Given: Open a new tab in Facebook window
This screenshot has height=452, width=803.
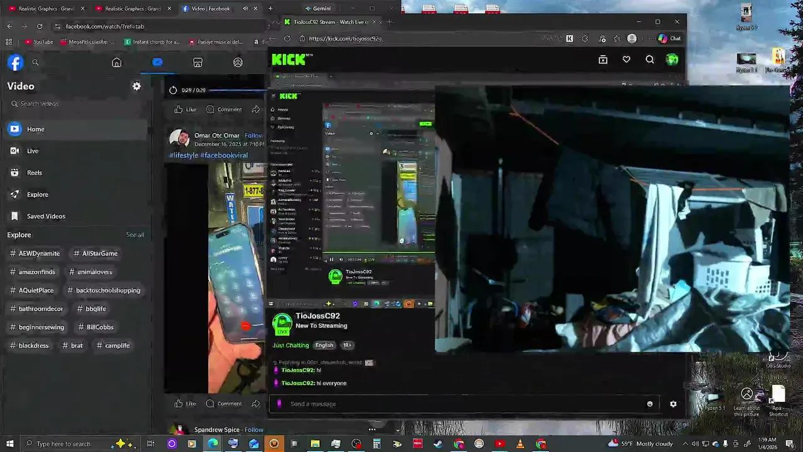Looking at the screenshot, I should coord(270,8).
